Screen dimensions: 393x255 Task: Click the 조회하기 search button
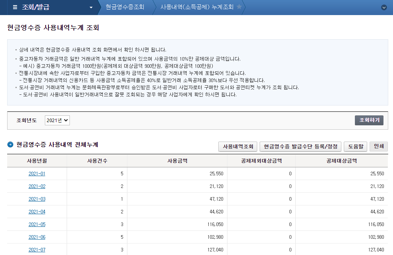tap(369, 120)
